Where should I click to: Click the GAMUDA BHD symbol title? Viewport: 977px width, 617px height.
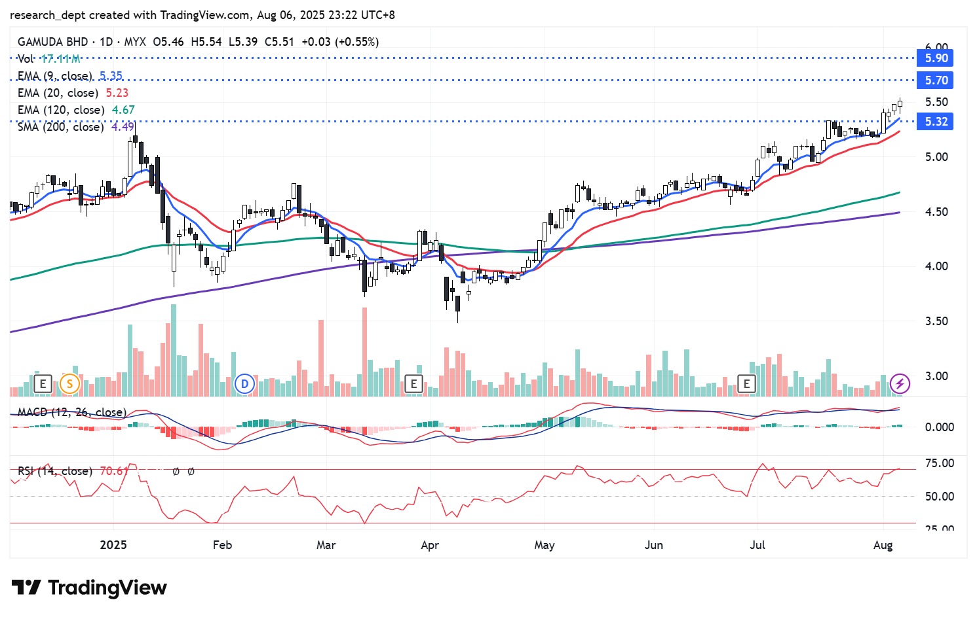[x=52, y=42]
